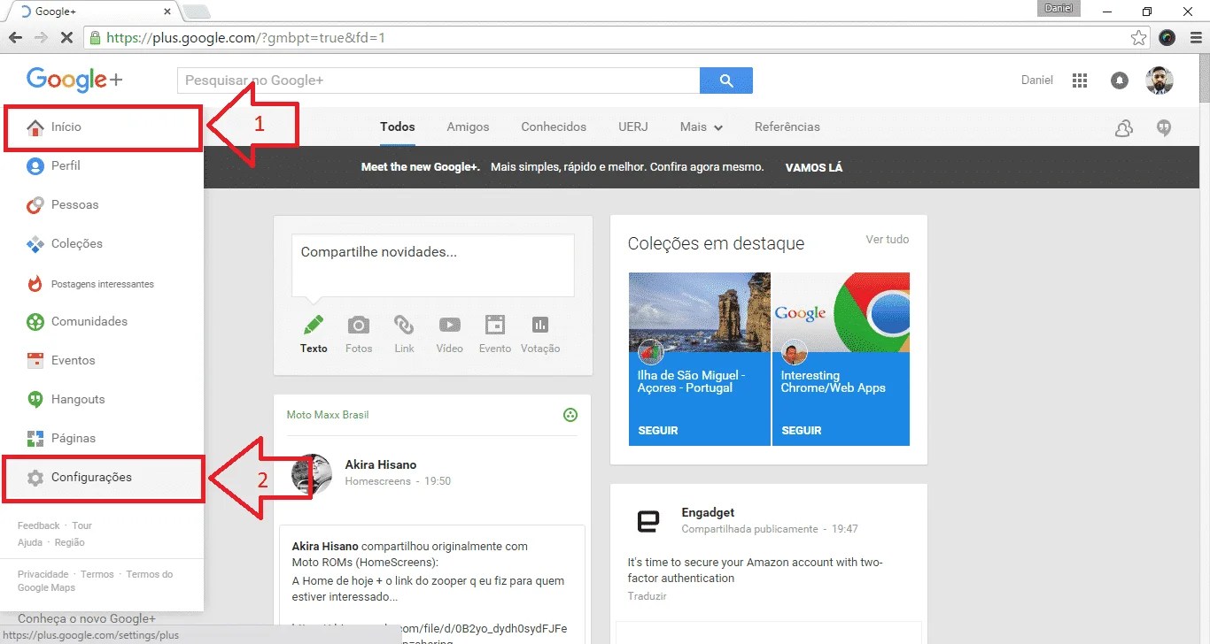Click the browser back arrow
This screenshot has width=1210, height=644.
[x=15, y=38]
